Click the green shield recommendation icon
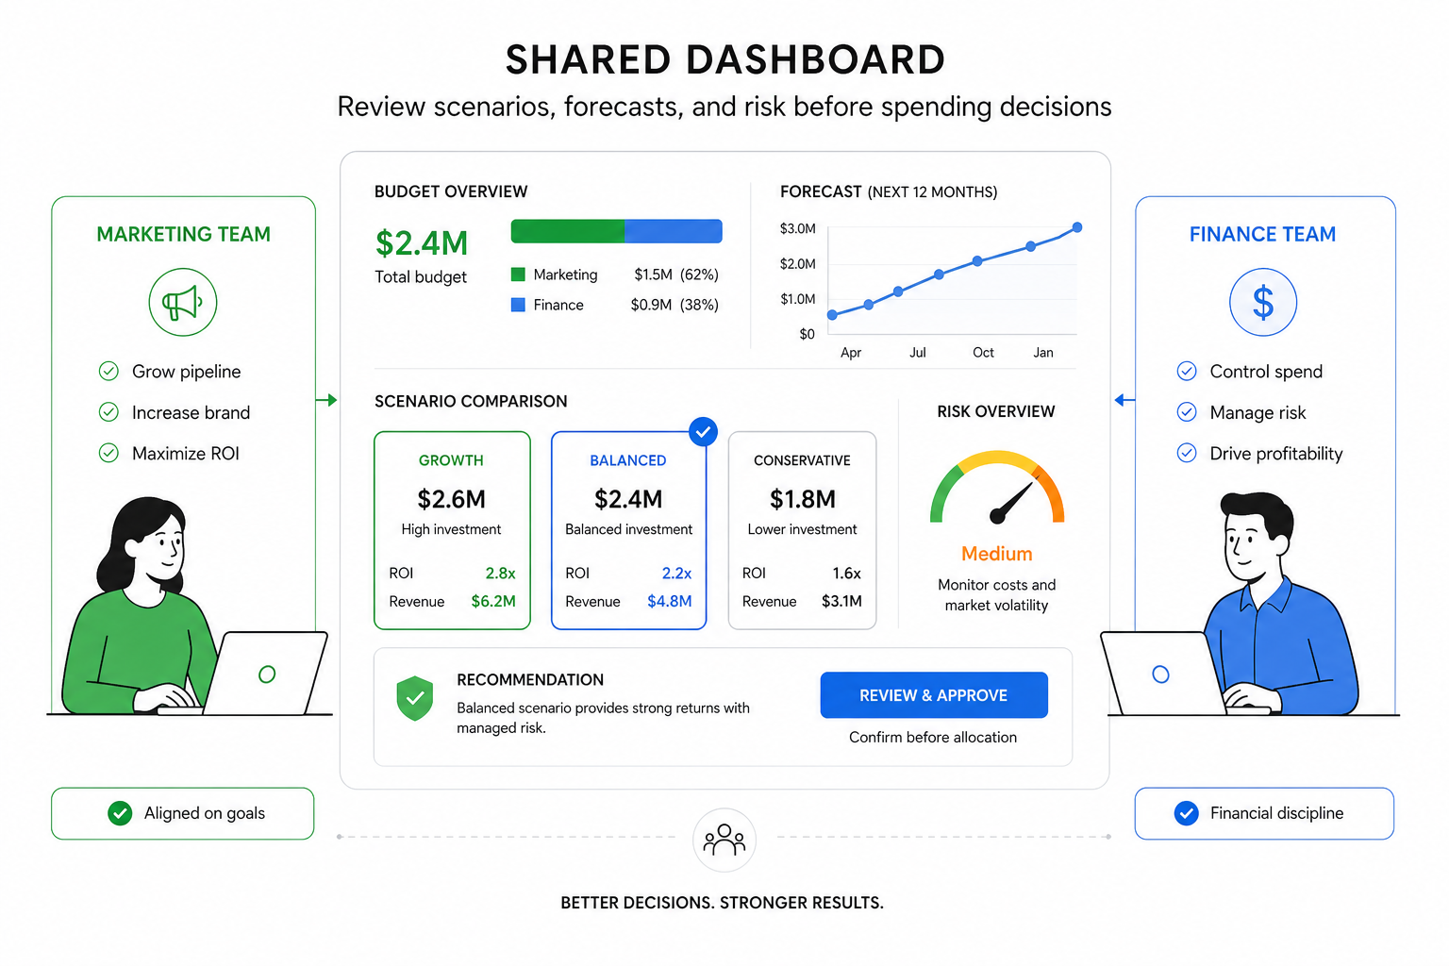1449x966 pixels. (415, 698)
